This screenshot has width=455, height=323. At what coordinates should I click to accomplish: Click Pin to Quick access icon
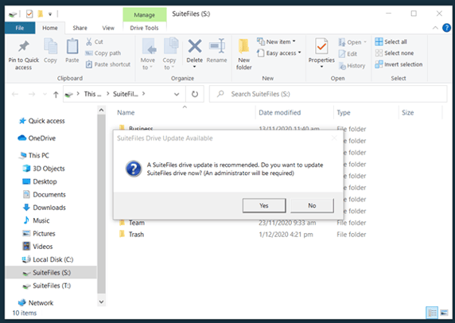pyautogui.click(x=24, y=46)
